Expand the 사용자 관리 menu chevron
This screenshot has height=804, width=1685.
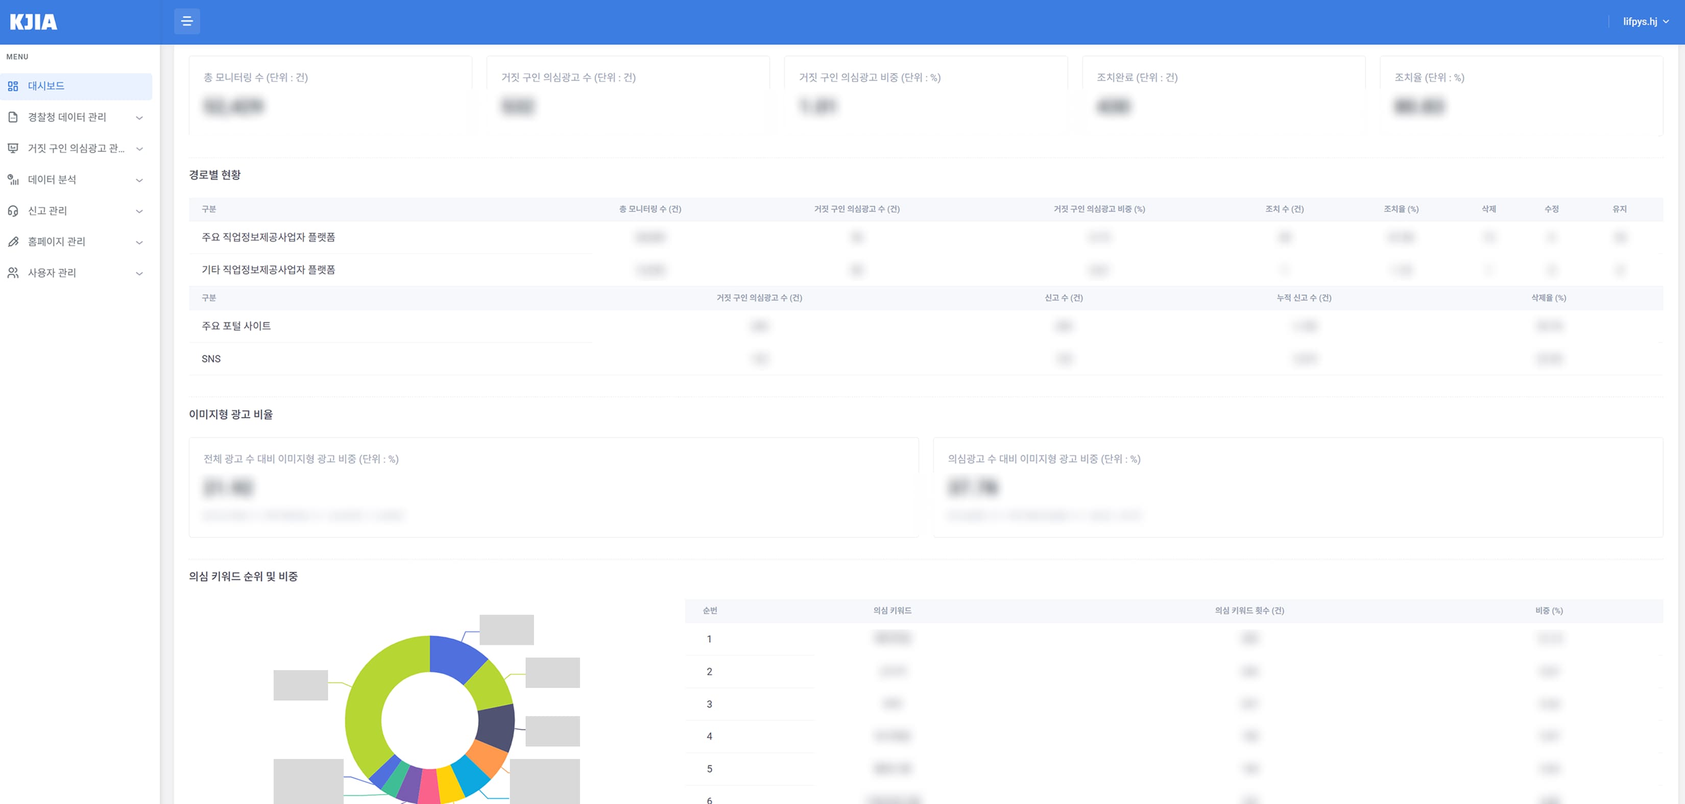[x=139, y=274]
